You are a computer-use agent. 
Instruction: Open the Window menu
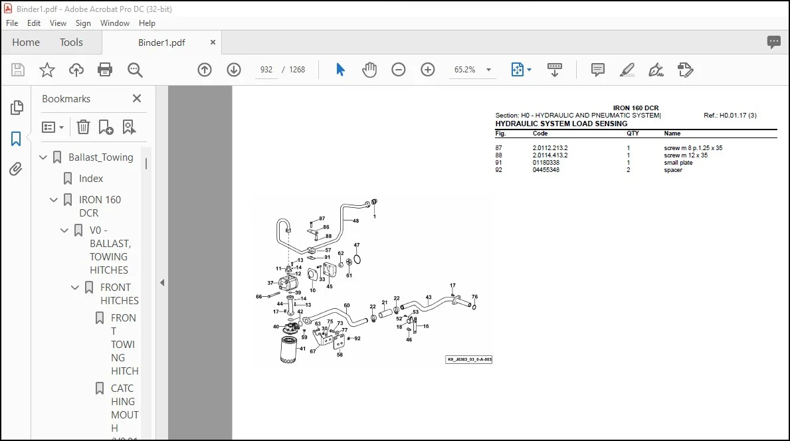(115, 23)
